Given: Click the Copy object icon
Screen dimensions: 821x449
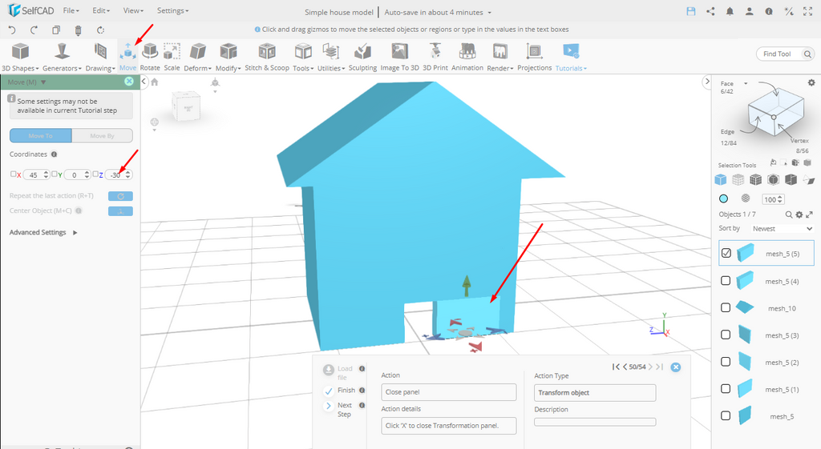Looking at the screenshot, I should (x=56, y=30).
